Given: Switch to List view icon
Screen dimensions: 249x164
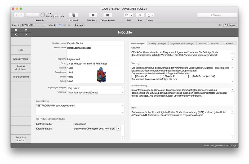Looking at the screenshot, I should pyautogui.click(x=64, y=25).
